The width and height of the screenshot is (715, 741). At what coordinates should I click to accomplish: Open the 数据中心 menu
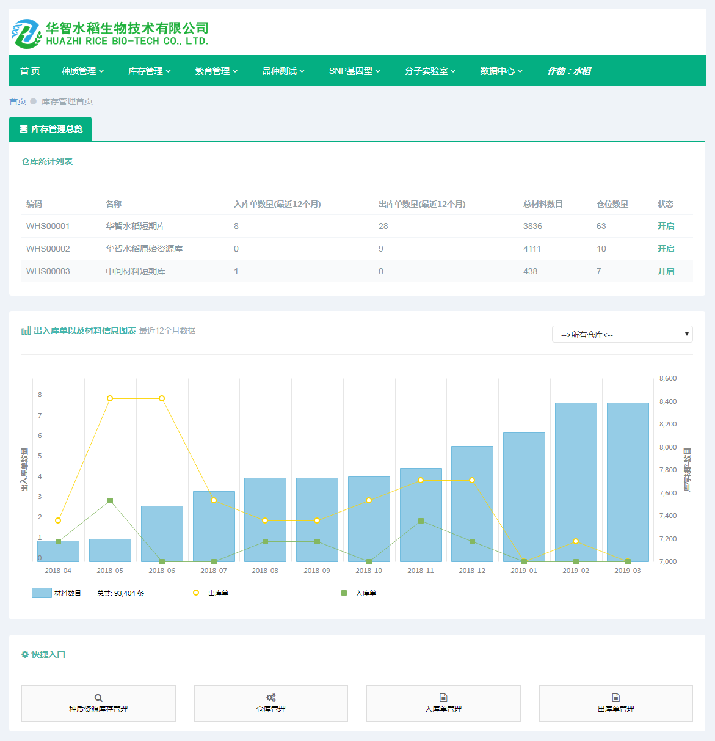coord(501,71)
